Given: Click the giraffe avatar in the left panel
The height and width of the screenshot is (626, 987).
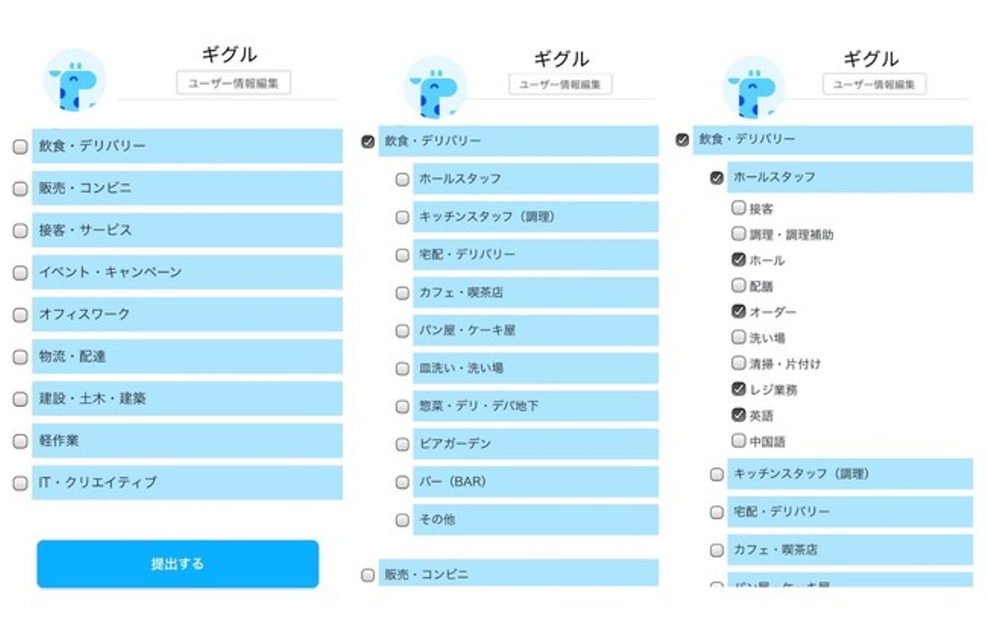Looking at the screenshot, I should pyautogui.click(x=75, y=82).
